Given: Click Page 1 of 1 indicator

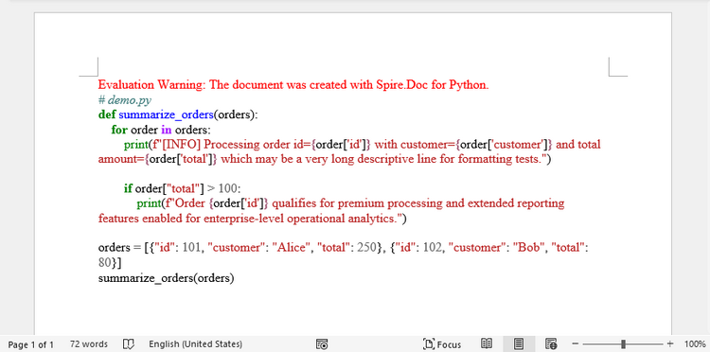Looking at the screenshot, I should [x=31, y=344].
